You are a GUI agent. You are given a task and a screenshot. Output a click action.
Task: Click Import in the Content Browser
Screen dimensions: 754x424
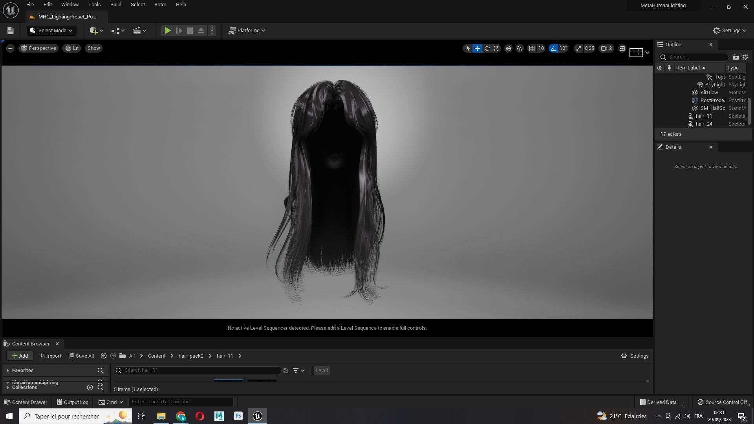[50, 356]
